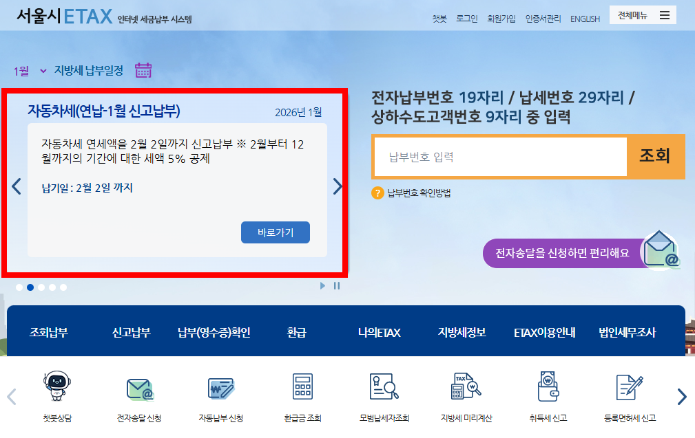
Task: Pause the schedule slideshow
Action: point(337,286)
